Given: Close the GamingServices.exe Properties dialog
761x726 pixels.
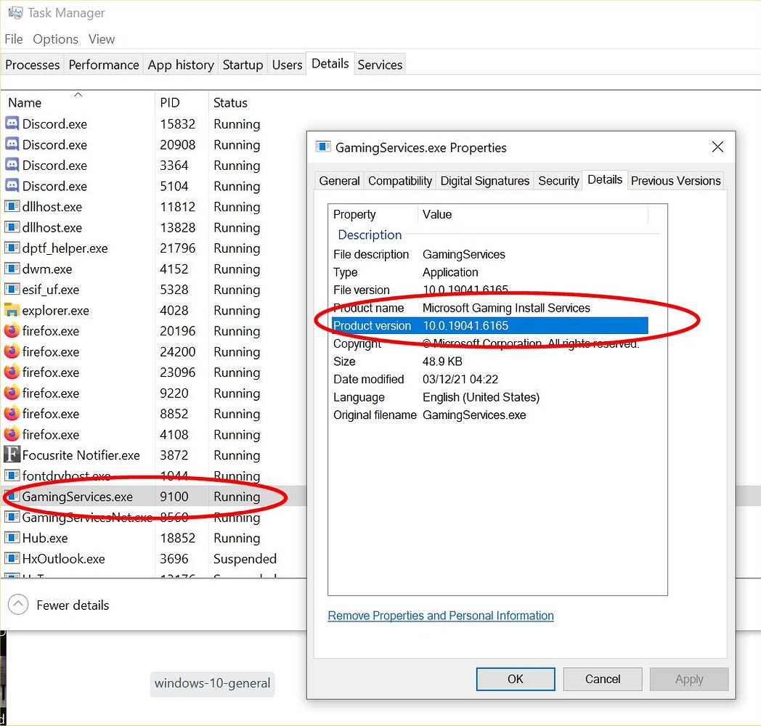Looking at the screenshot, I should pos(717,147).
